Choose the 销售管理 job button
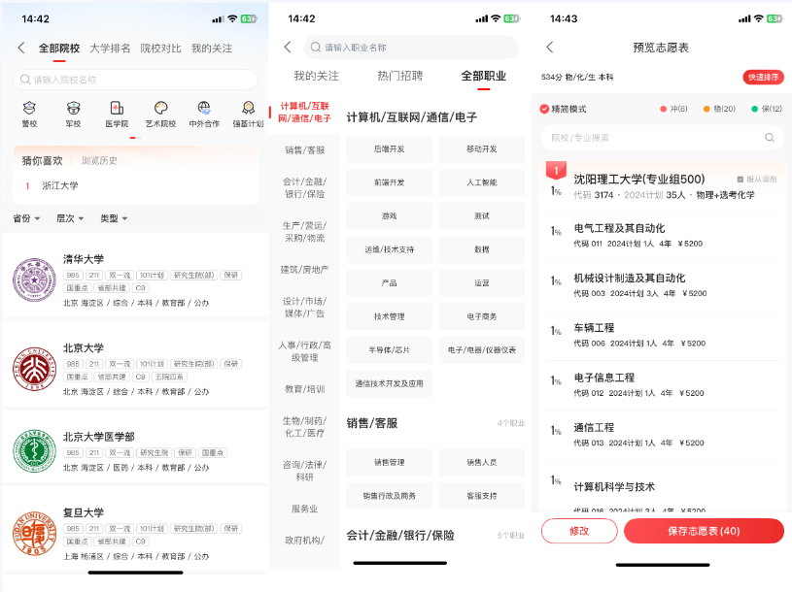This screenshot has height=592, width=792. coord(390,462)
